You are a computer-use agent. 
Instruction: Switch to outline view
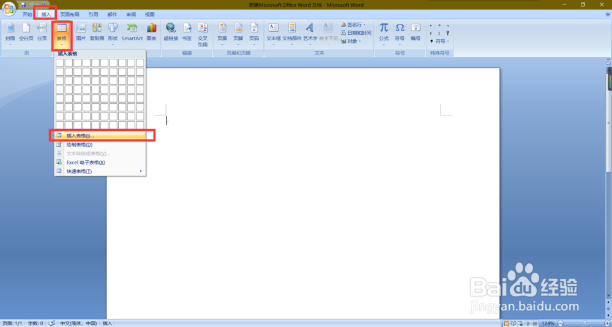click(x=528, y=323)
